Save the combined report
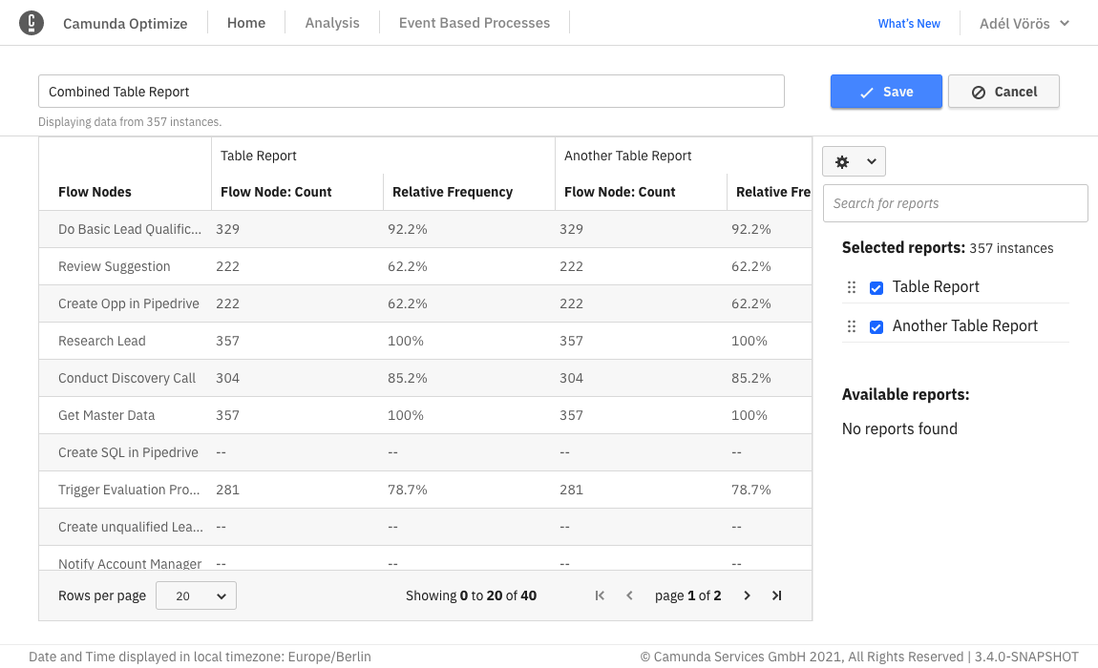Viewport: 1098px width, 668px height. coord(886,92)
